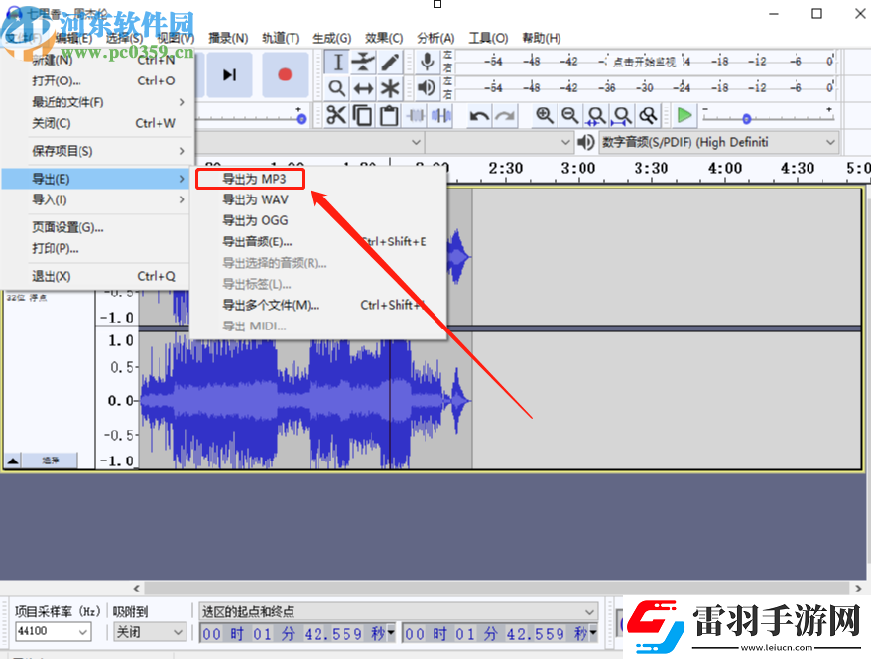Open the 分析(A) analyze menu
Screen dimensions: 871x659
coord(435,38)
